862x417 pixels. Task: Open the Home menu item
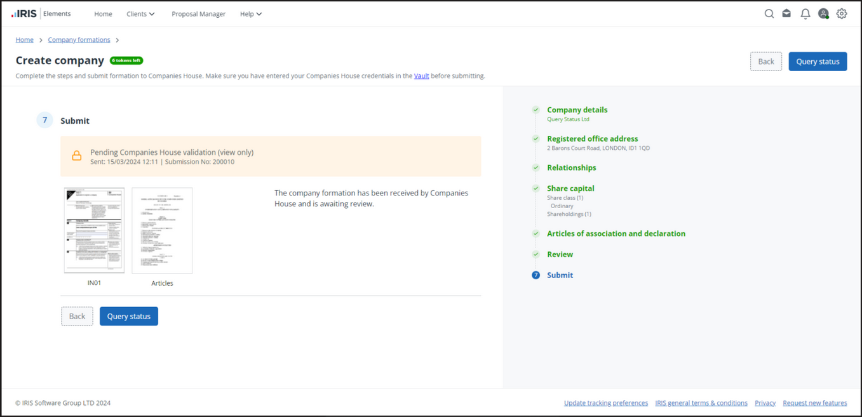tap(103, 14)
